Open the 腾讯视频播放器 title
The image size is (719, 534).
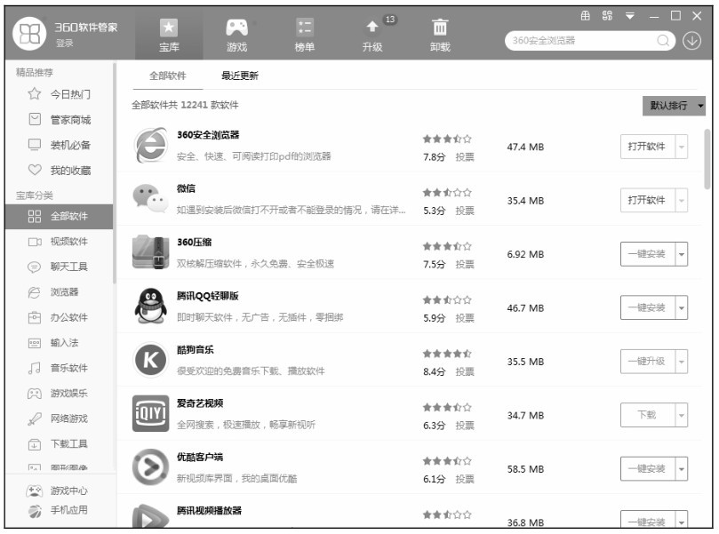pyautogui.click(x=209, y=511)
